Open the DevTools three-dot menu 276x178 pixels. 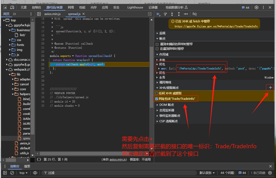(x=263, y=7)
